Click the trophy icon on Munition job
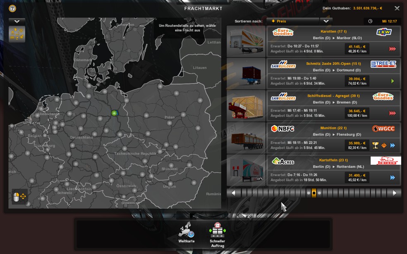This screenshot has height=254, width=407. coord(375,145)
